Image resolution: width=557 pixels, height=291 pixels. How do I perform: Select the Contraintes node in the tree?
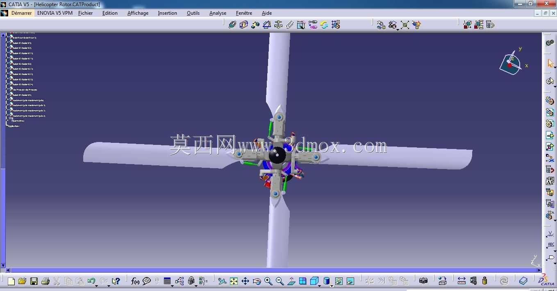pyautogui.click(x=18, y=121)
